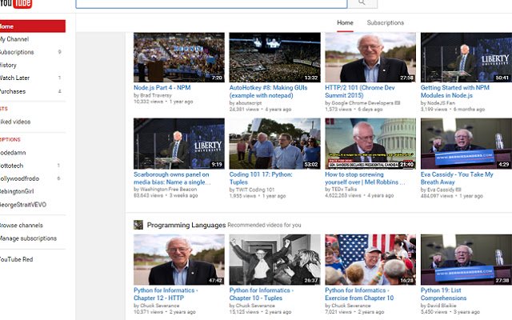Open Liked videos playlist
The width and height of the screenshot is (512, 320).
pos(15,122)
